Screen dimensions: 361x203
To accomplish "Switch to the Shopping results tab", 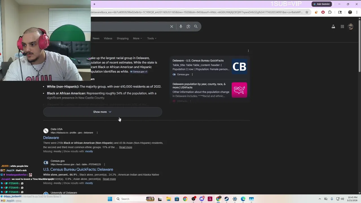I will tap(123, 38).
